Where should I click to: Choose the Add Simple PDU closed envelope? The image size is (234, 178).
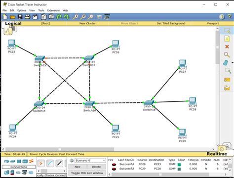(227, 80)
